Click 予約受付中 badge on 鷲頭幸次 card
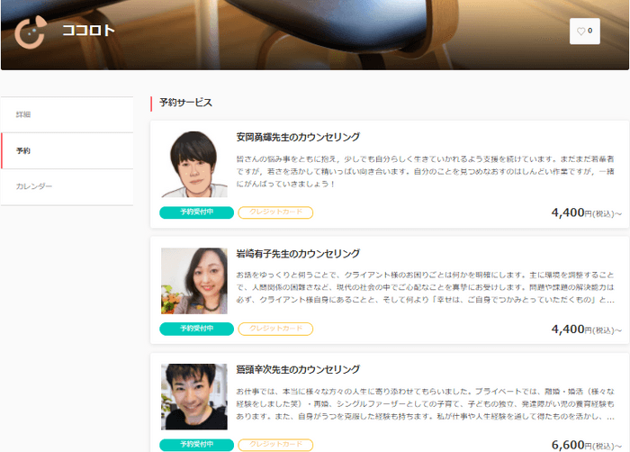Image resolution: width=630 pixels, height=452 pixels. [x=196, y=445]
